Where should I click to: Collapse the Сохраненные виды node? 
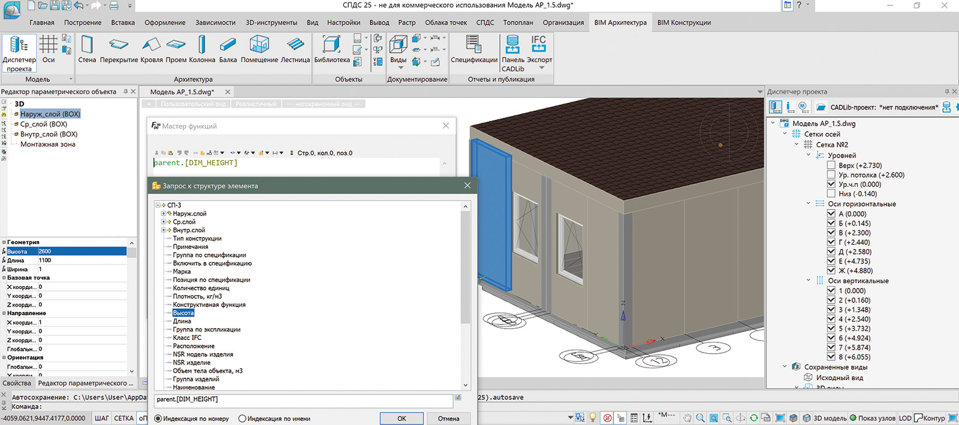(785, 367)
